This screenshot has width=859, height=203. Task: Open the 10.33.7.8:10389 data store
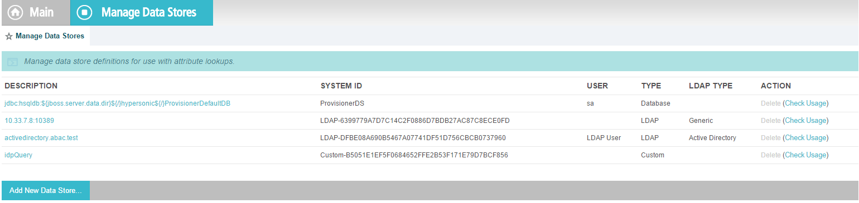tap(29, 121)
